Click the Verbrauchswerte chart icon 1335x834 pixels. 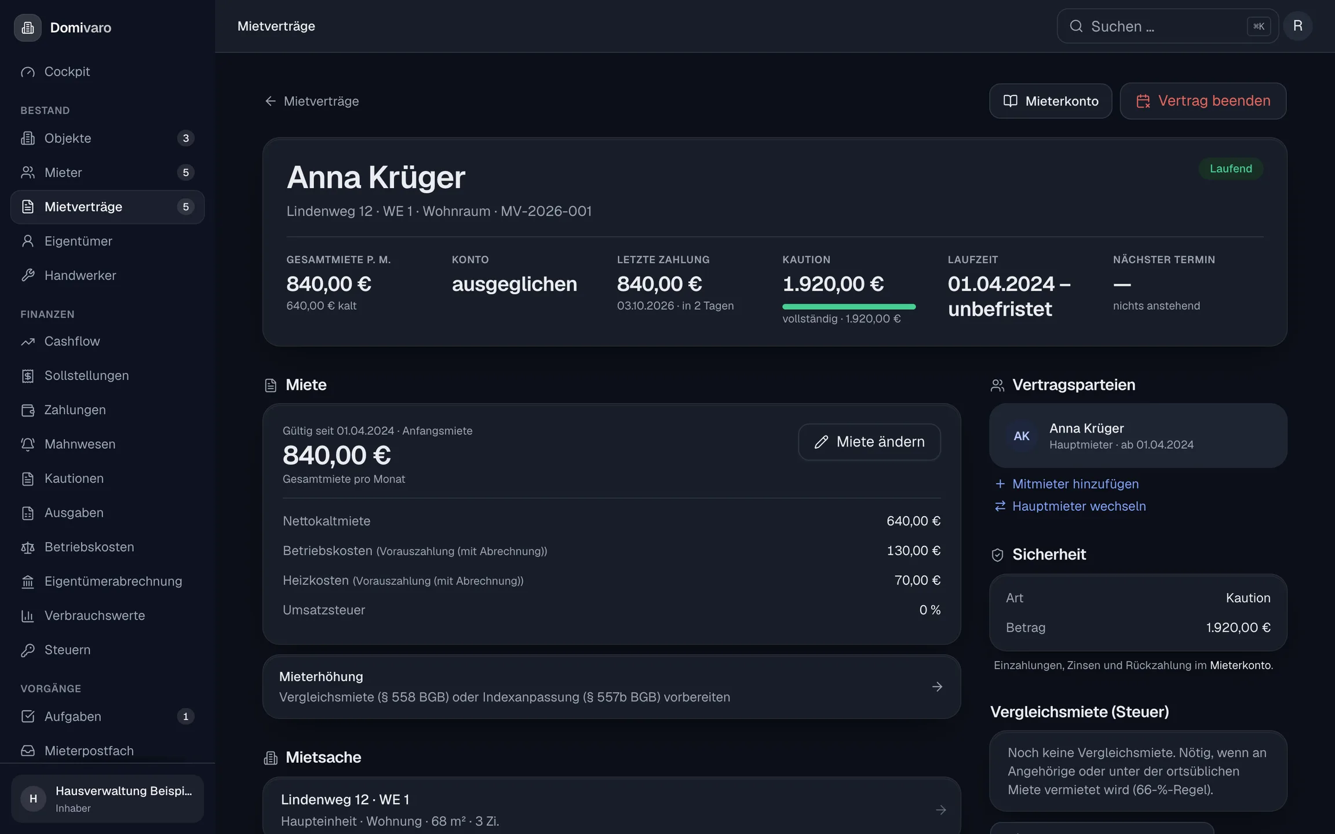(28, 616)
